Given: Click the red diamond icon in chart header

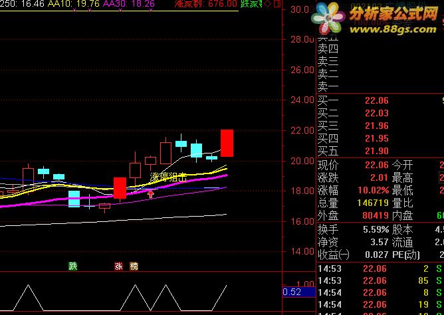Looking at the screenshot, I should point(268,4).
